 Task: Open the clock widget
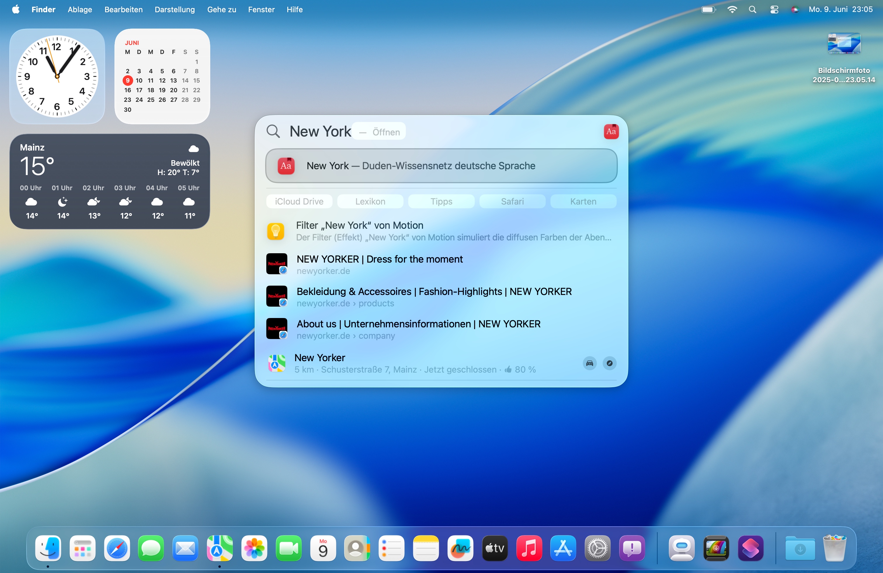(x=57, y=76)
